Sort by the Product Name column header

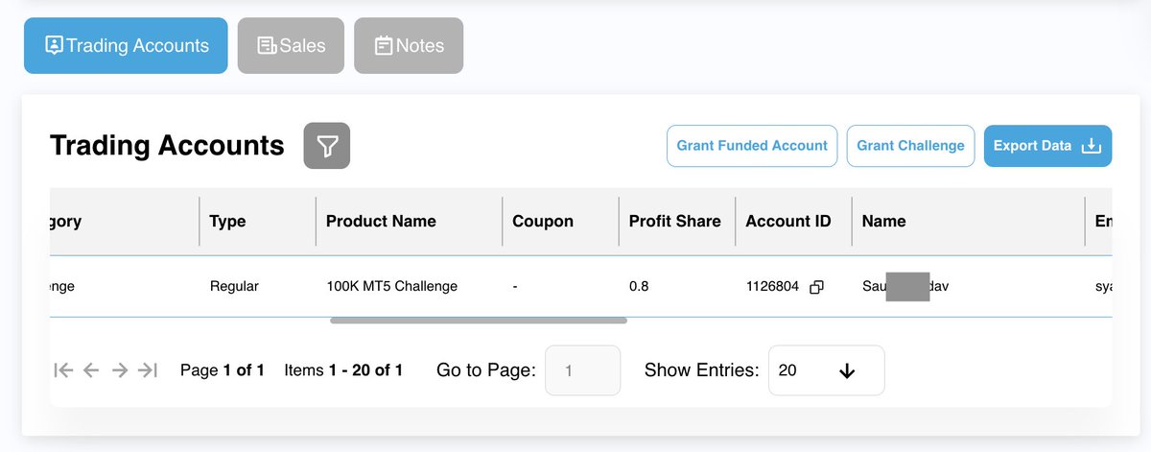click(381, 221)
